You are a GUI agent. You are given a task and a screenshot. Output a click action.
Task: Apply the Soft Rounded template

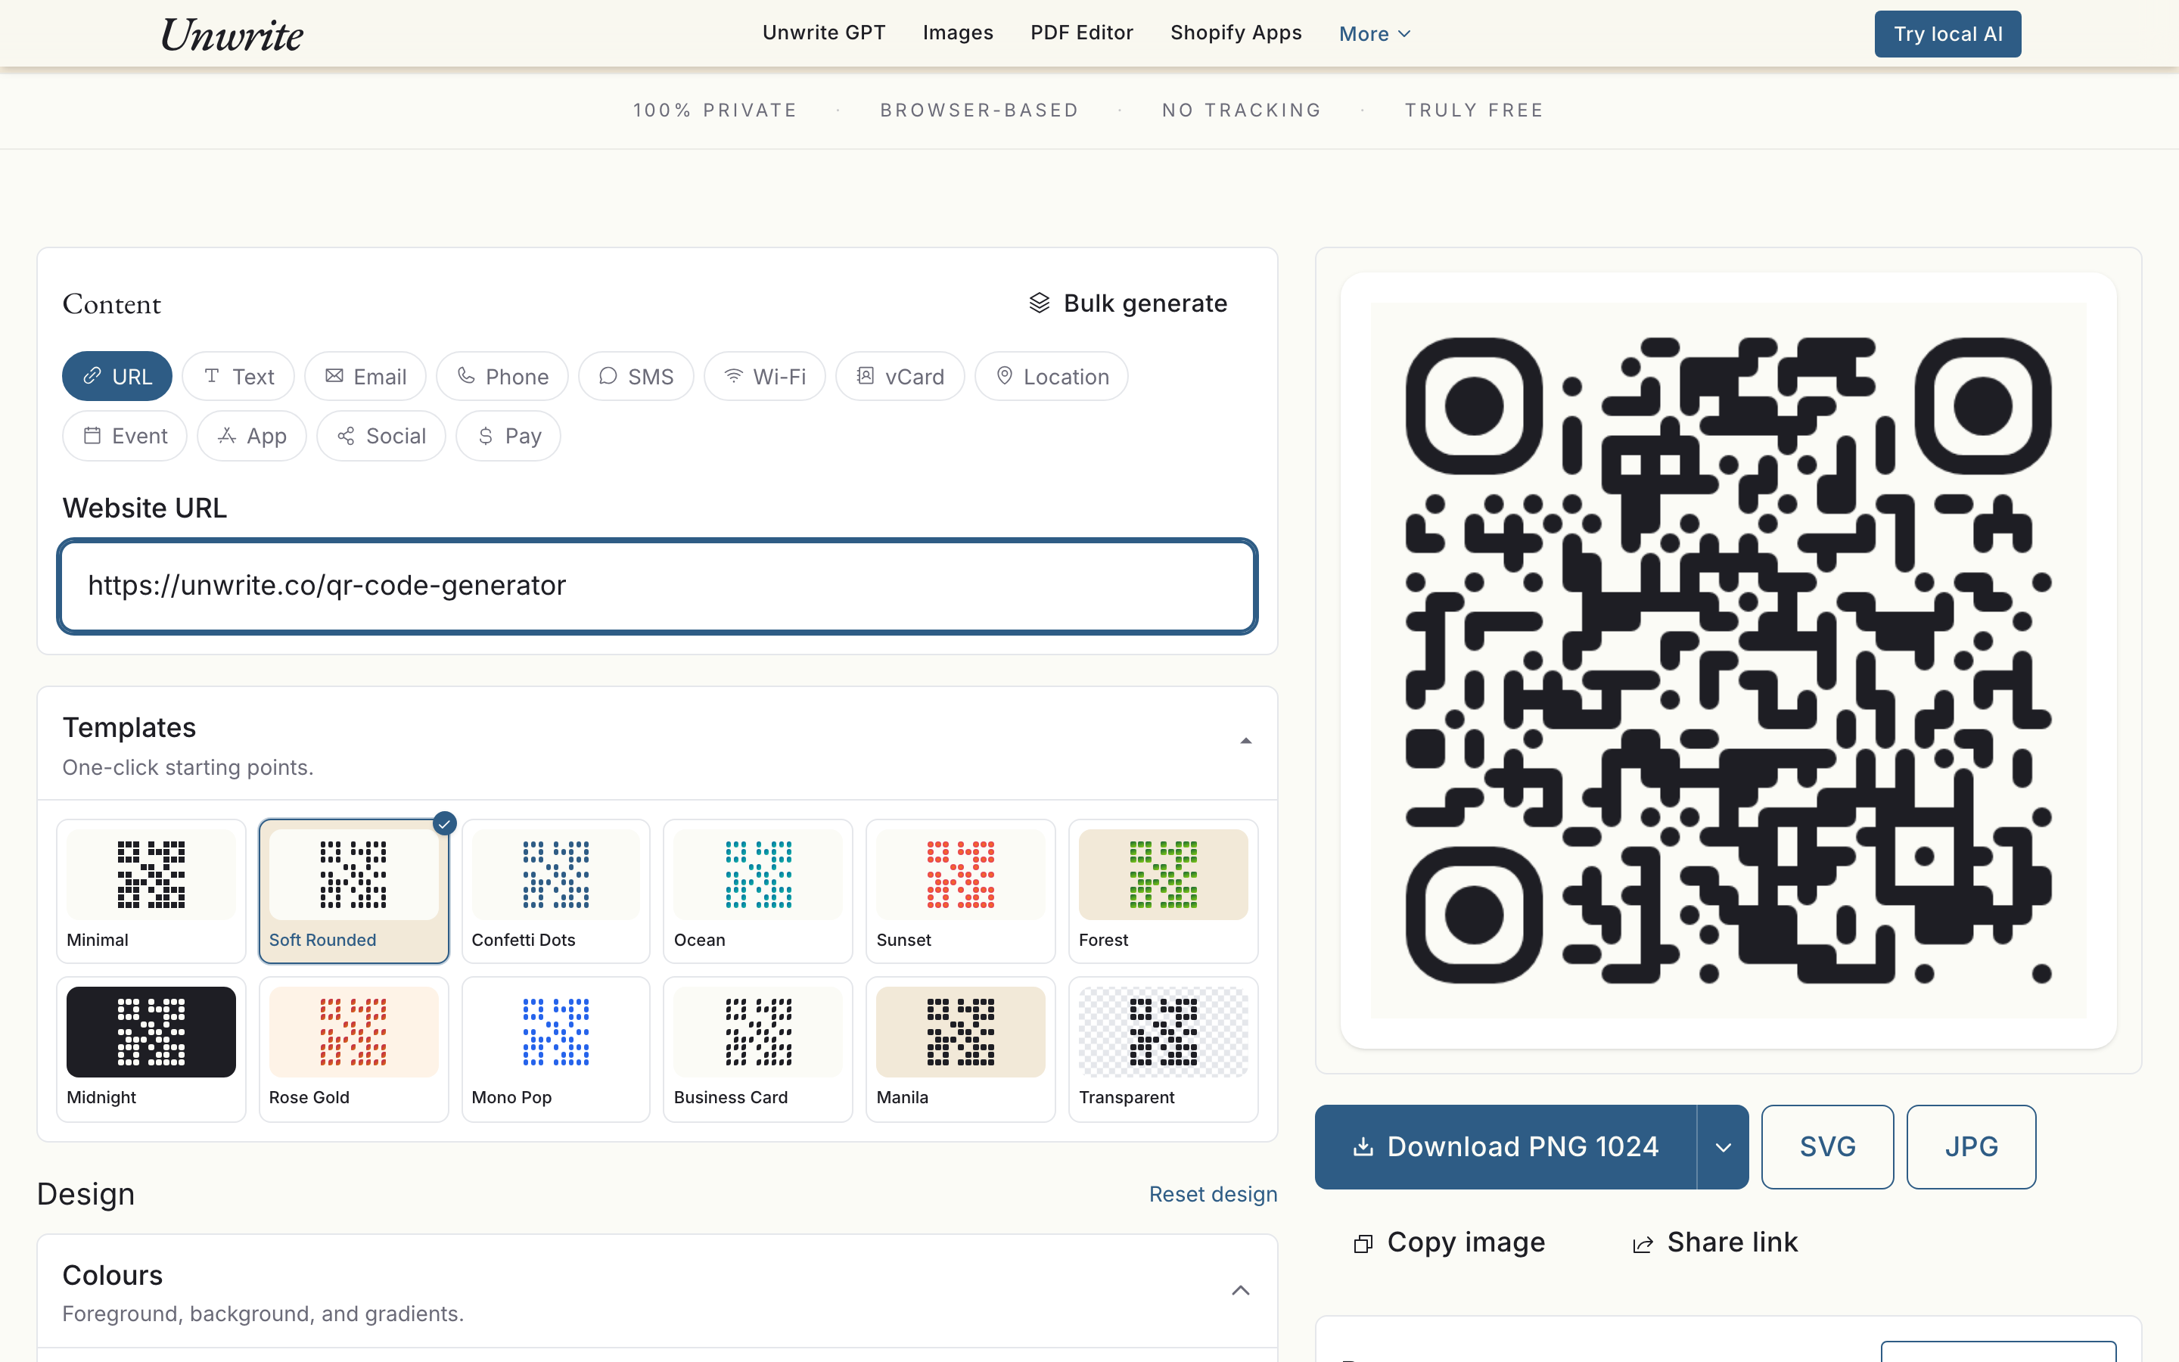point(354,891)
